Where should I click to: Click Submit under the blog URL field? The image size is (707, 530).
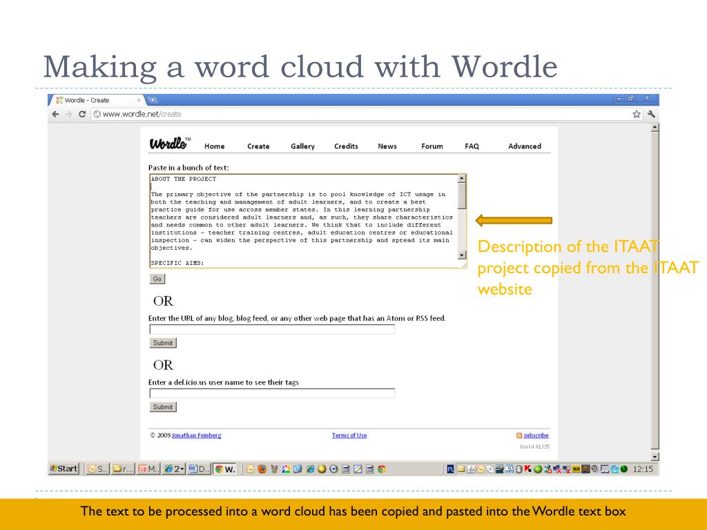coord(163,343)
